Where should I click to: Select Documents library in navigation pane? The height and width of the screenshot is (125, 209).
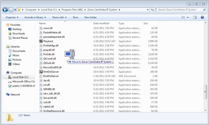pos(19,51)
